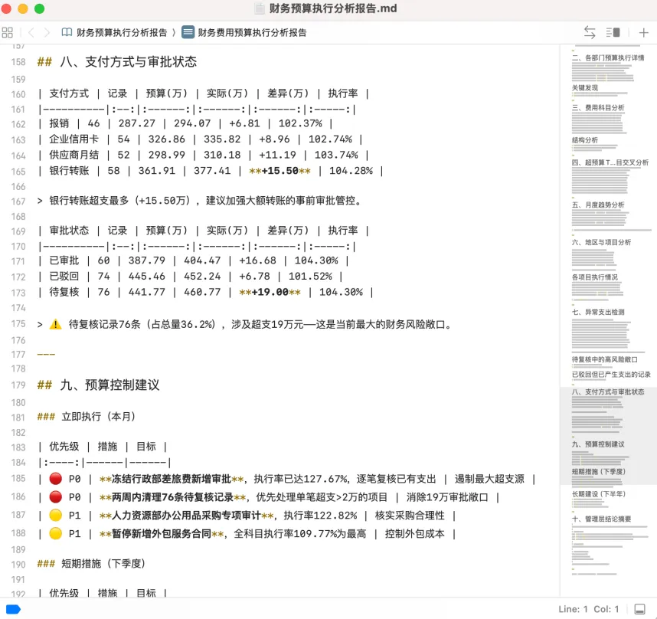Click red circle on line 185

[55, 479]
